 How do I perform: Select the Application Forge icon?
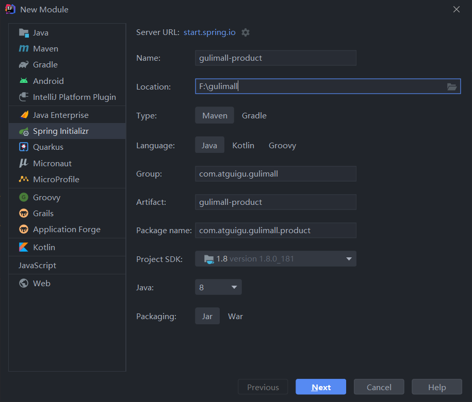coord(24,229)
